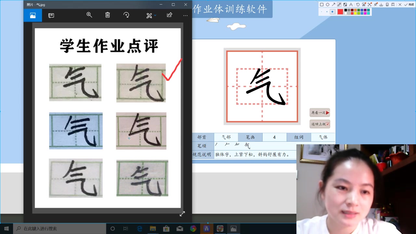The width and height of the screenshot is (416, 234).
Task: Rotate the 气.jpg image
Action: pyautogui.click(x=126, y=15)
